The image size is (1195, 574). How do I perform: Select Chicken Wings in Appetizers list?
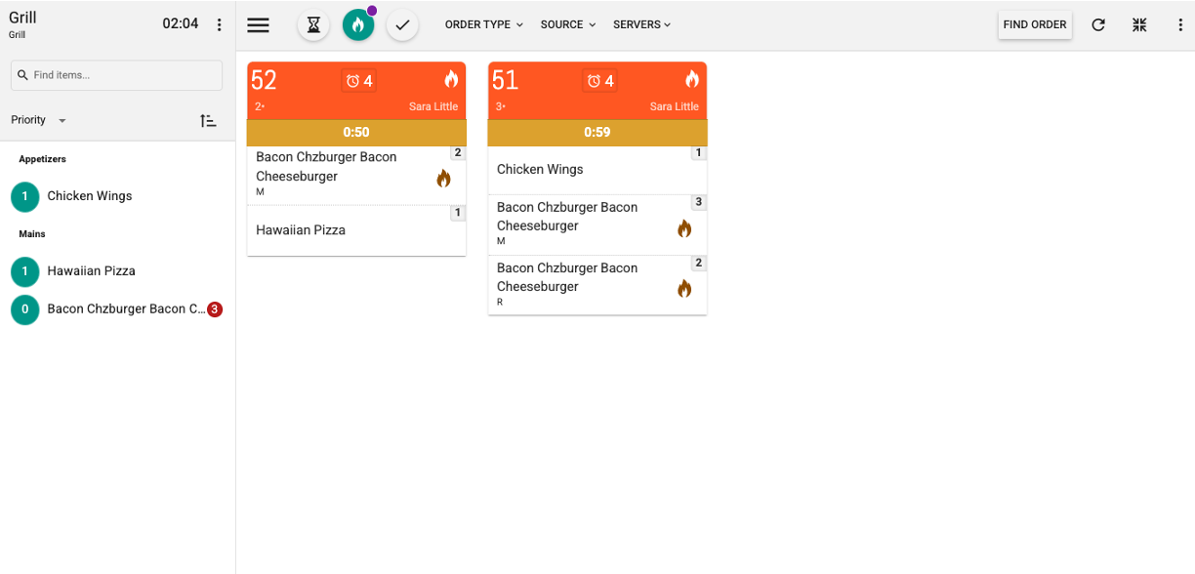[x=90, y=196]
